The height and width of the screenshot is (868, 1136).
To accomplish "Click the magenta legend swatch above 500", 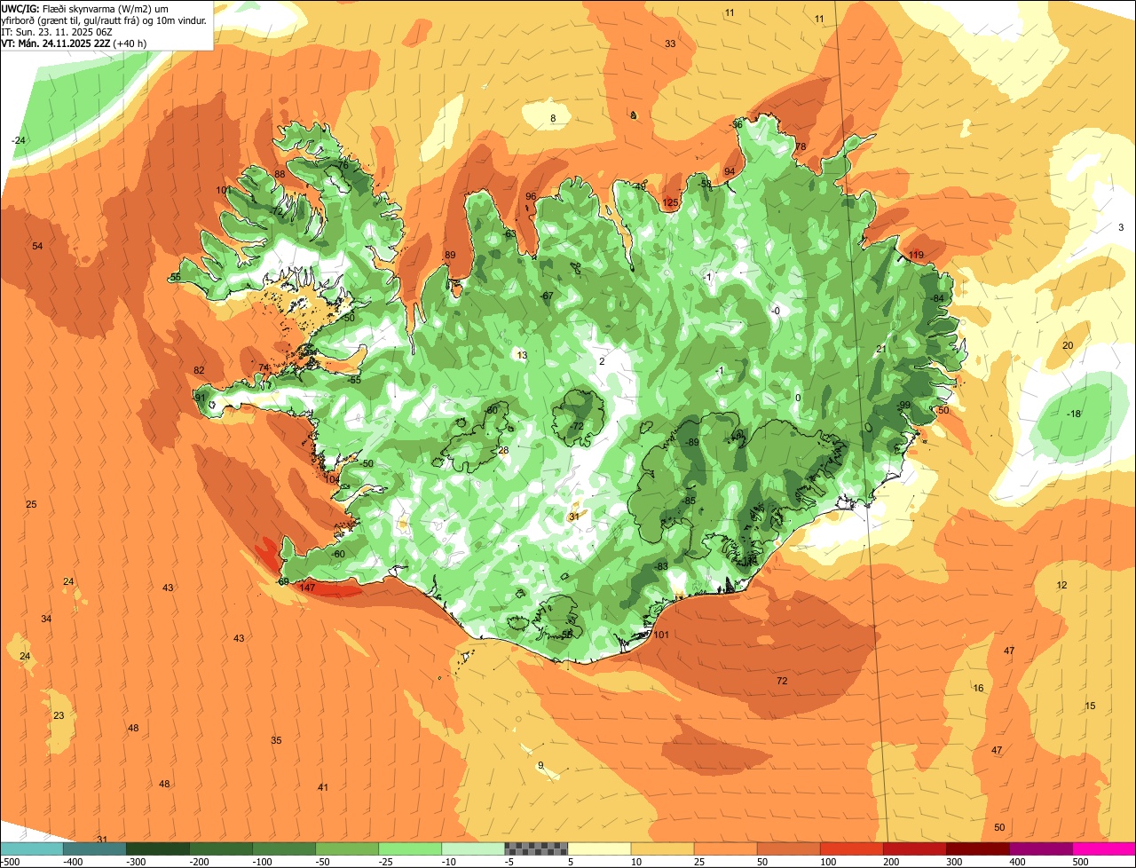I will pos(1104,848).
